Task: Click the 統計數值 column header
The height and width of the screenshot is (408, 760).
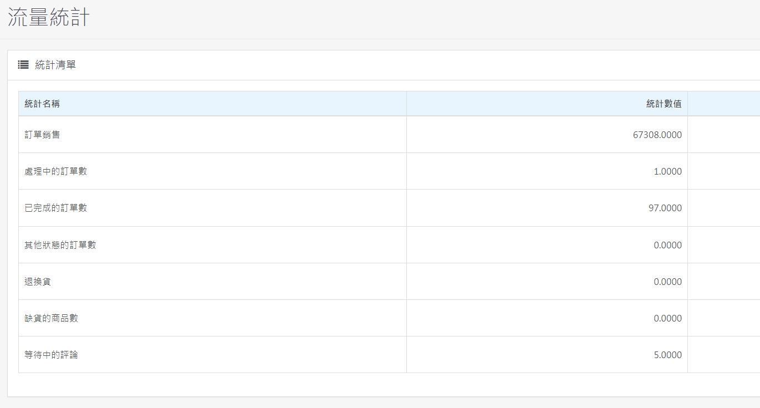Action: coord(664,104)
